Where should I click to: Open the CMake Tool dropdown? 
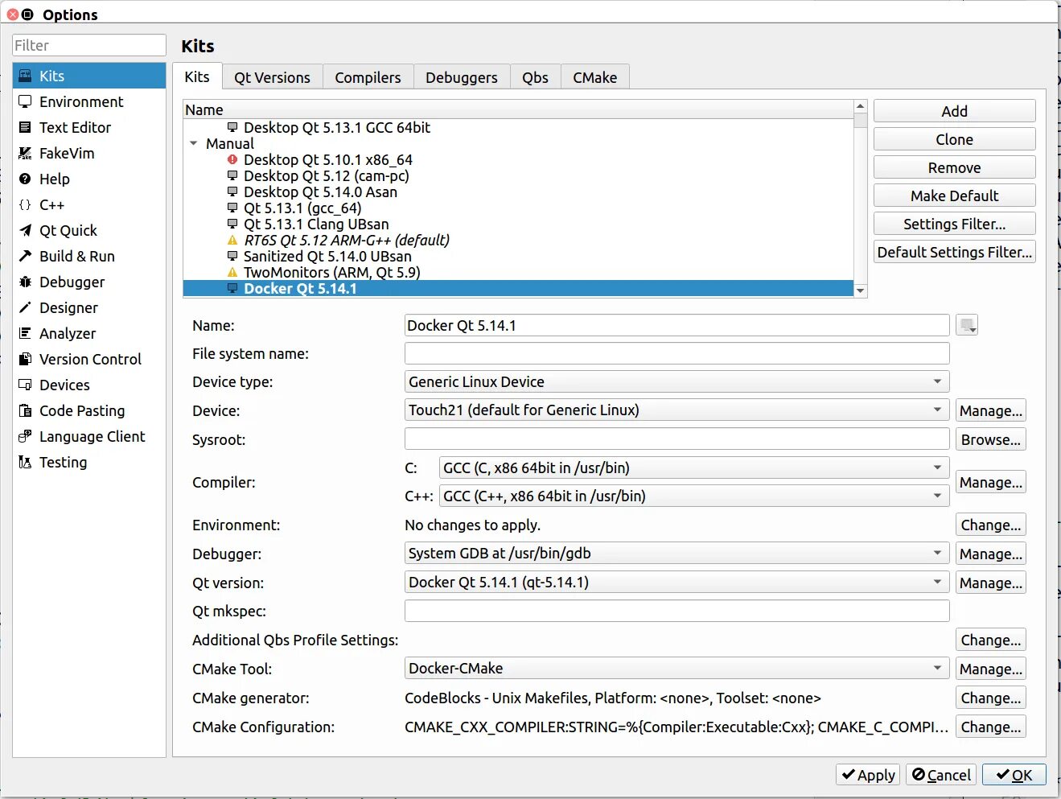[x=676, y=668]
